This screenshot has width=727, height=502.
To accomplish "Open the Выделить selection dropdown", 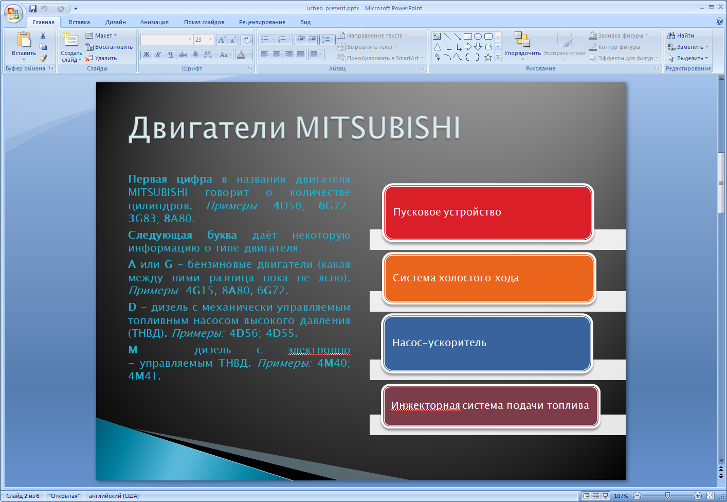I will (688, 58).
